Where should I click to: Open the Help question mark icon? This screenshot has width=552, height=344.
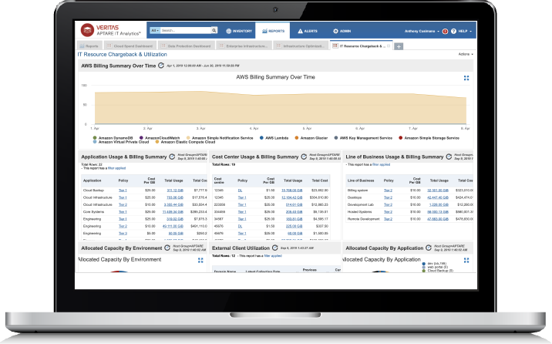455,31
